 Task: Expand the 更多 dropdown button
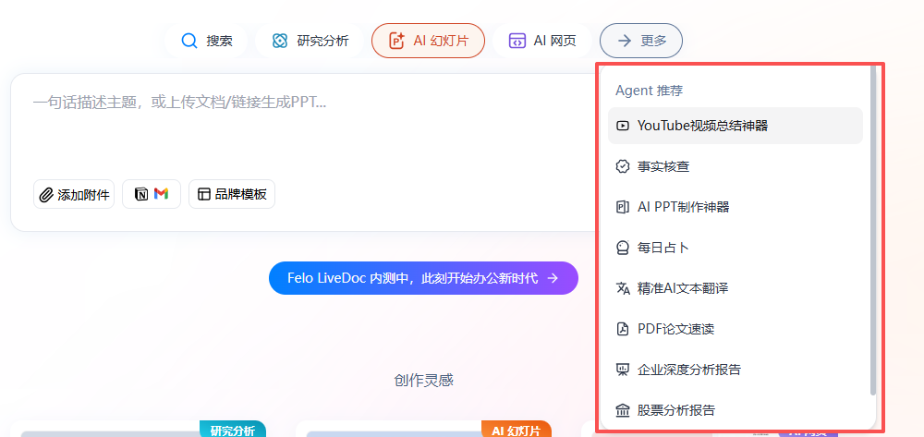point(641,41)
